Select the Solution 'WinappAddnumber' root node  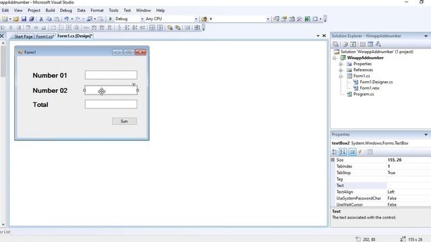click(x=376, y=52)
